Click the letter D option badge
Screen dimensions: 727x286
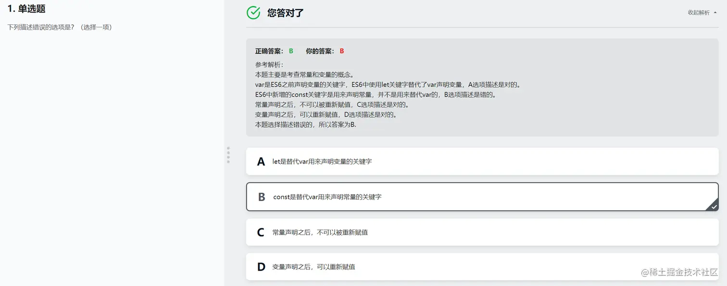[261, 267]
